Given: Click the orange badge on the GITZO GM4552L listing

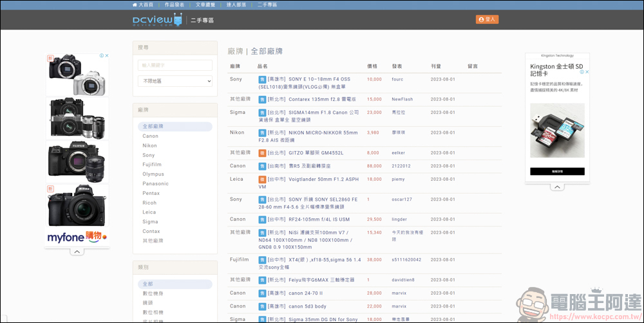Looking at the screenshot, I should [x=262, y=153].
